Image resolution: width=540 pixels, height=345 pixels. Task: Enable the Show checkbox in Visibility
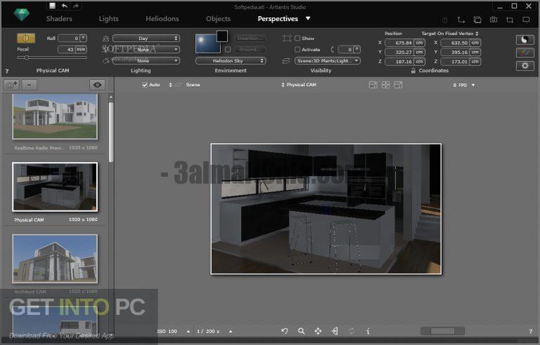pos(297,38)
